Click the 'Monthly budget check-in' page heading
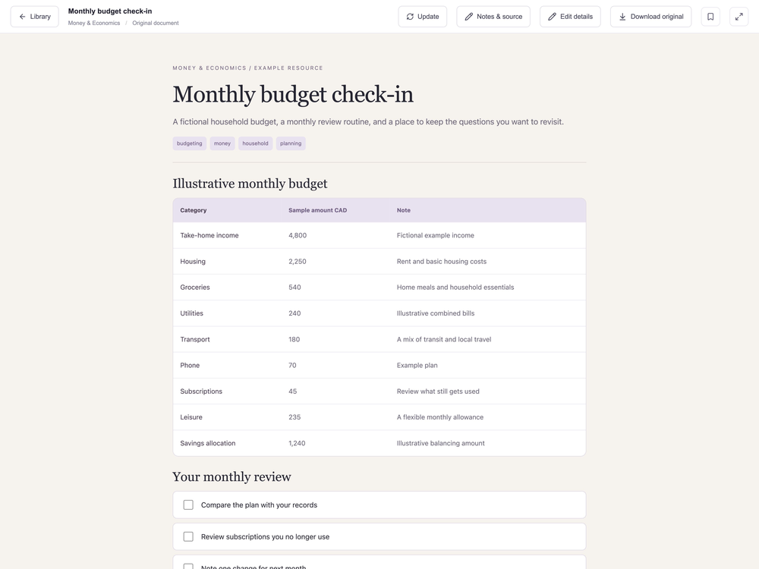The height and width of the screenshot is (569, 759). pyautogui.click(x=293, y=94)
